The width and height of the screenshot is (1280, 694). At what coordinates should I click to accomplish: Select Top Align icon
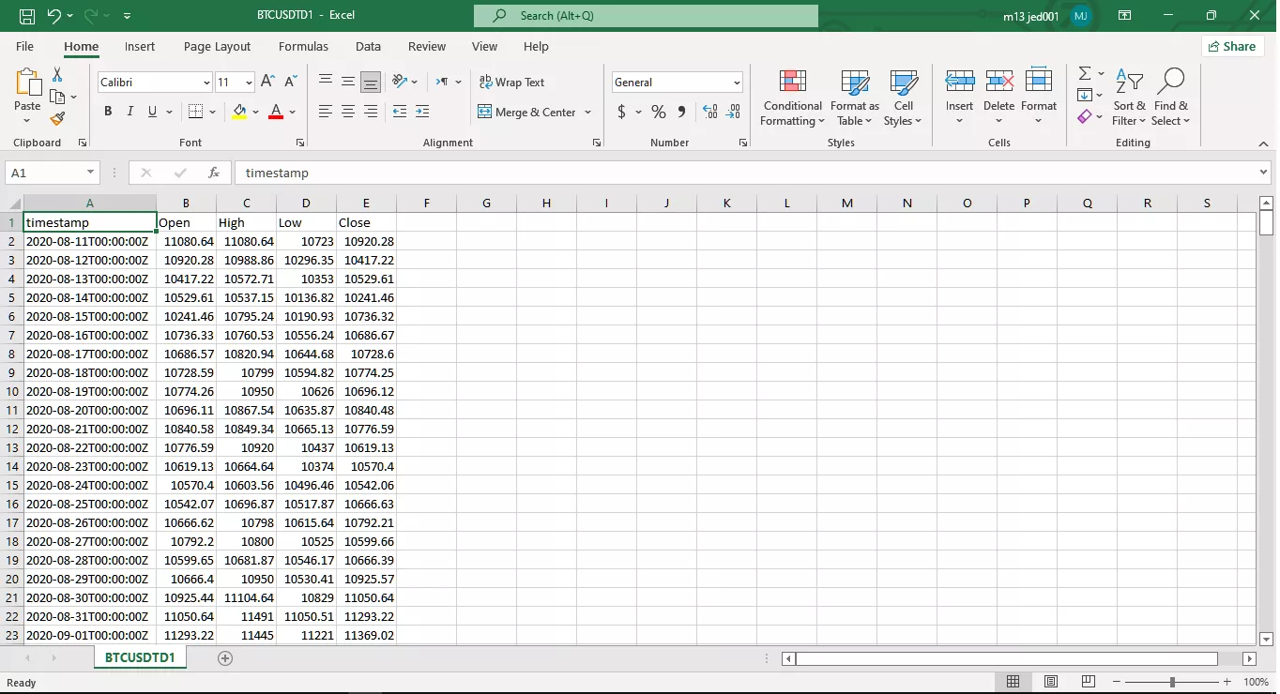tap(326, 82)
